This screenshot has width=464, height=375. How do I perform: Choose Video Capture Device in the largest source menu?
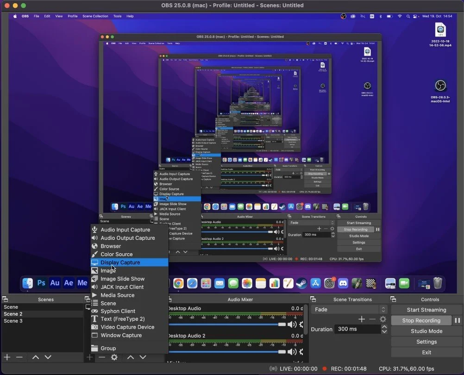click(130, 327)
